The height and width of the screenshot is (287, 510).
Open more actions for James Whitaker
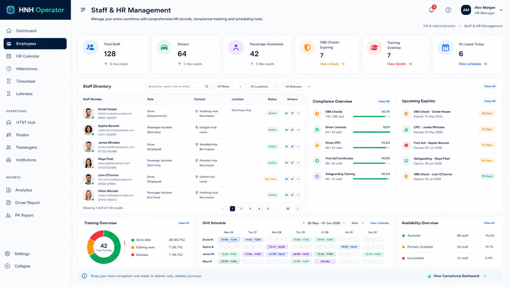[x=298, y=147]
